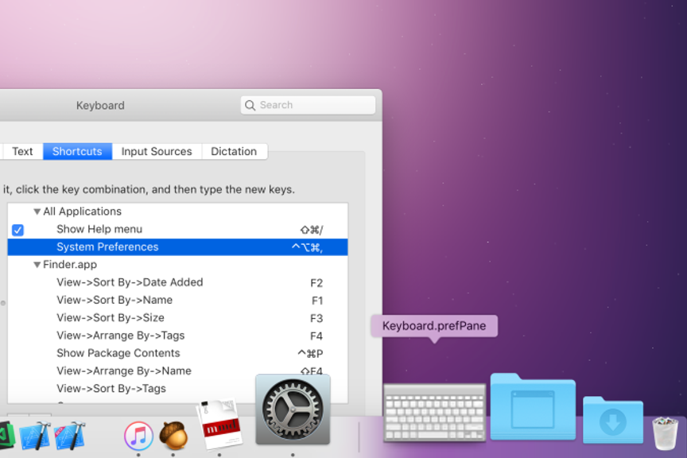Click the F1 shortcut key value
Viewport: 687px width, 458px height.
click(x=317, y=301)
